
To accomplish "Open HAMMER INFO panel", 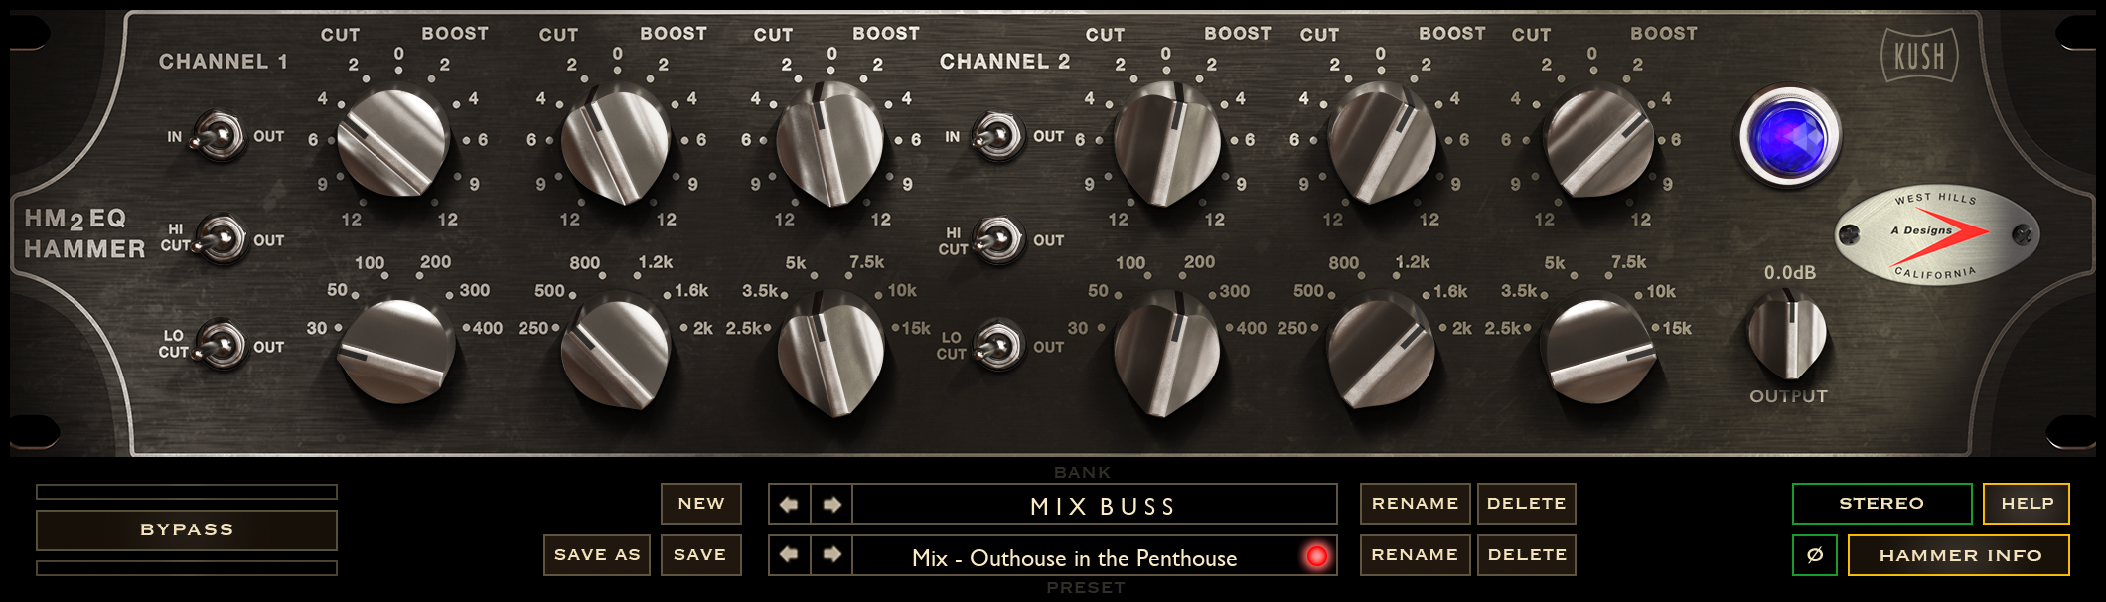I will pos(1959,555).
